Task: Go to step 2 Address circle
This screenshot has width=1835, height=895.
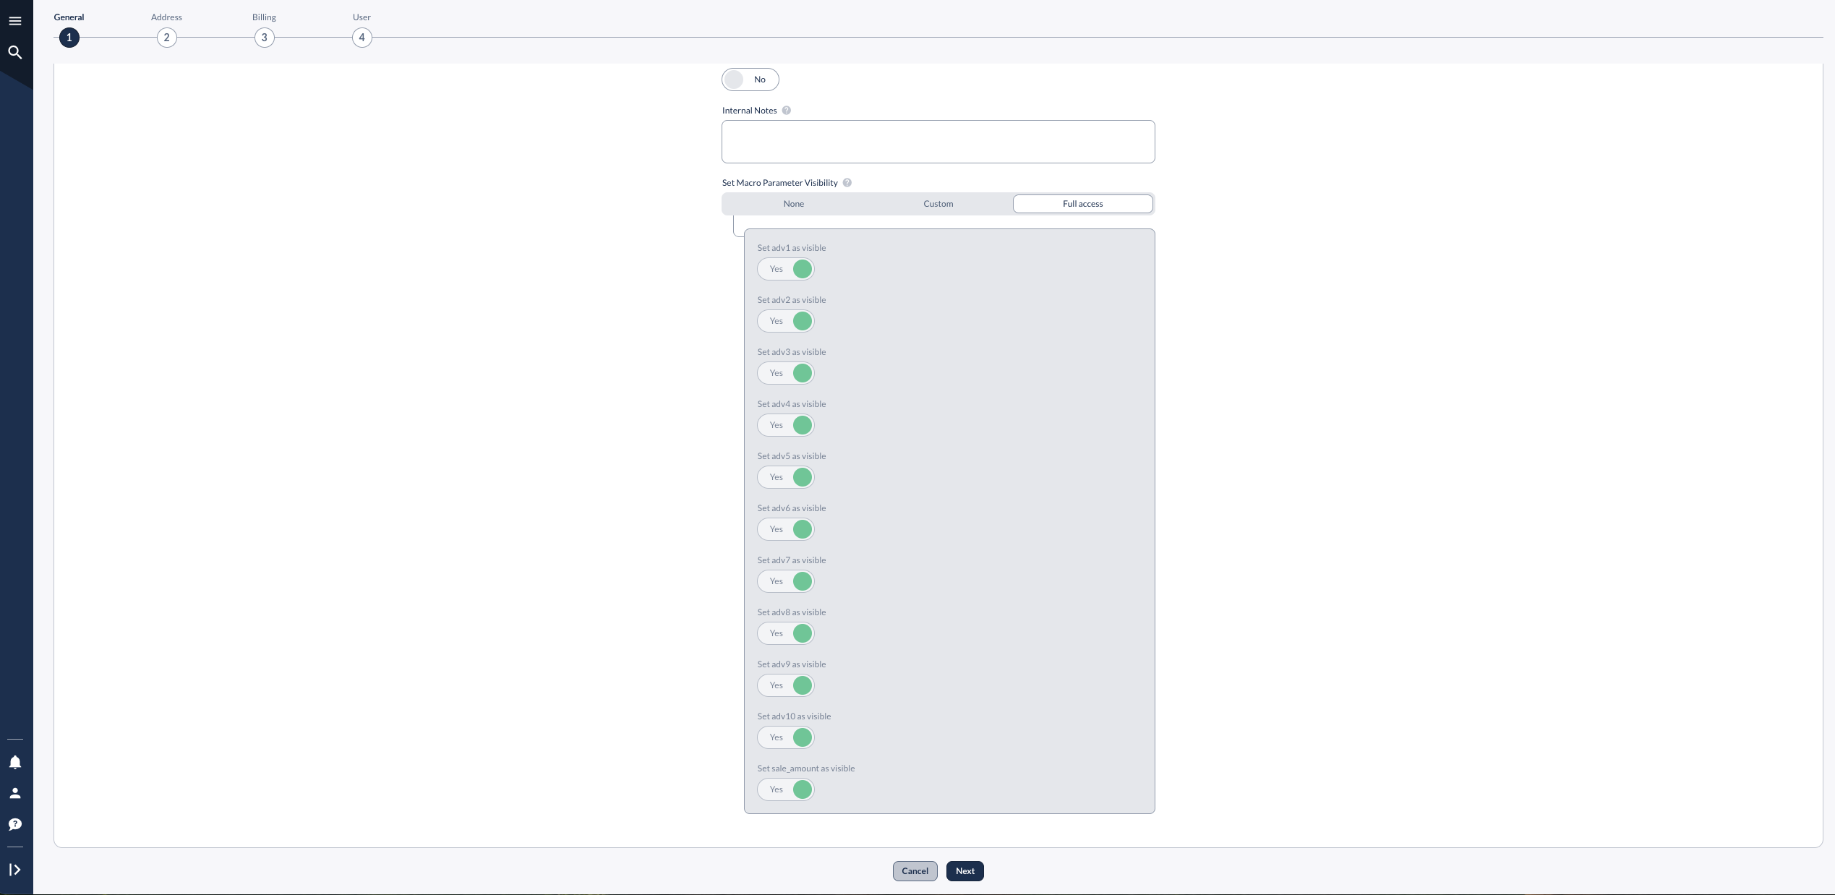Action: pyautogui.click(x=167, y=38)
